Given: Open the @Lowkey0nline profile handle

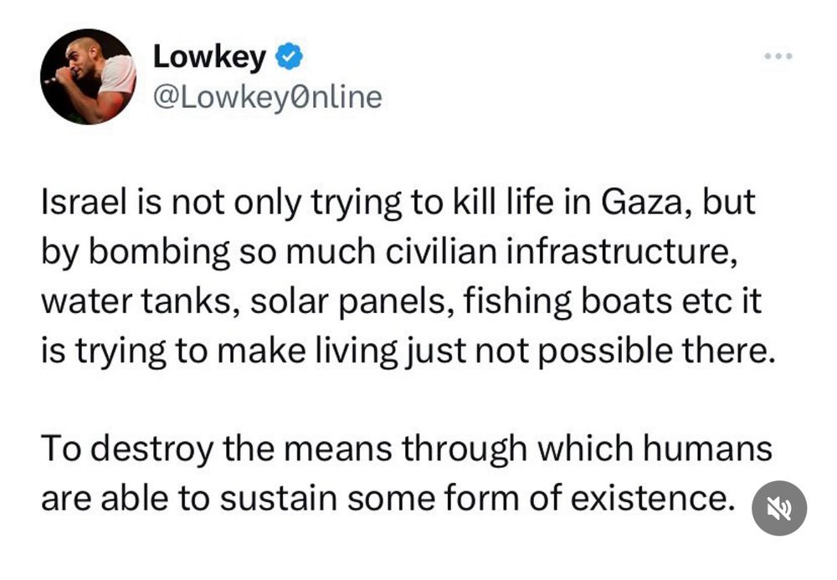Looking at the screenshot, I should pyautogui.click(x=265, y=96).
